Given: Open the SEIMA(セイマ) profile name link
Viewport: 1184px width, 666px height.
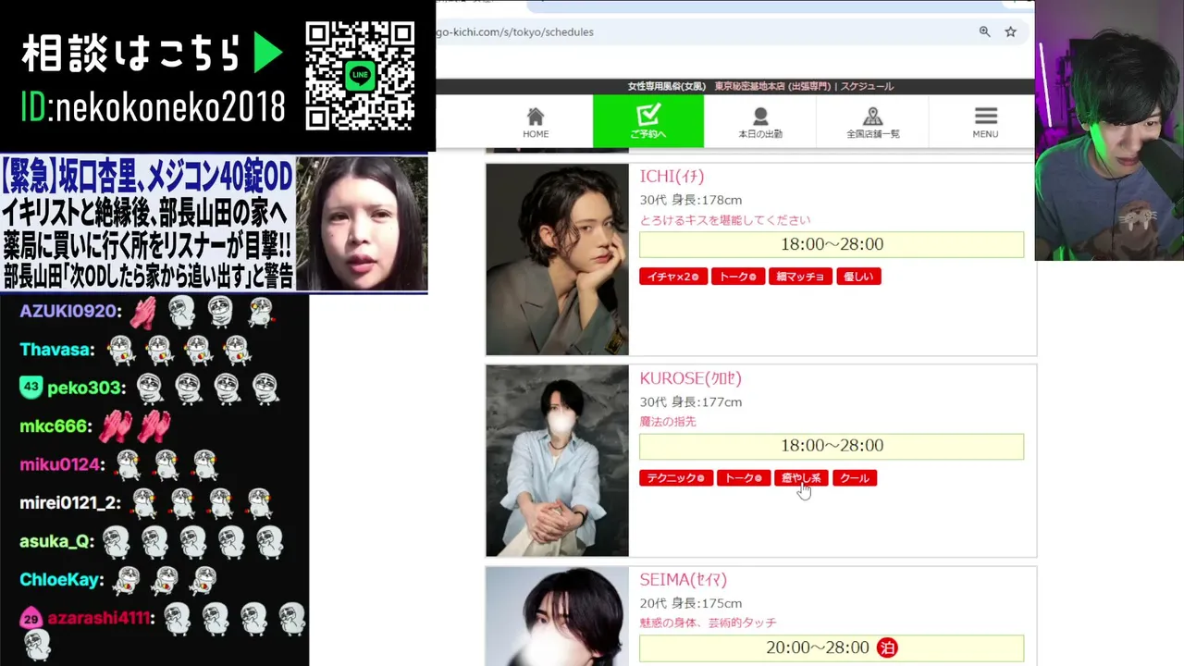Looking at the screenshot, I should [x=683, y=580].
